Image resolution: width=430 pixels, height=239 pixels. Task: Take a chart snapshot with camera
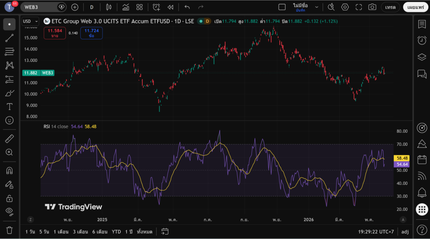[x=372, y=7]
